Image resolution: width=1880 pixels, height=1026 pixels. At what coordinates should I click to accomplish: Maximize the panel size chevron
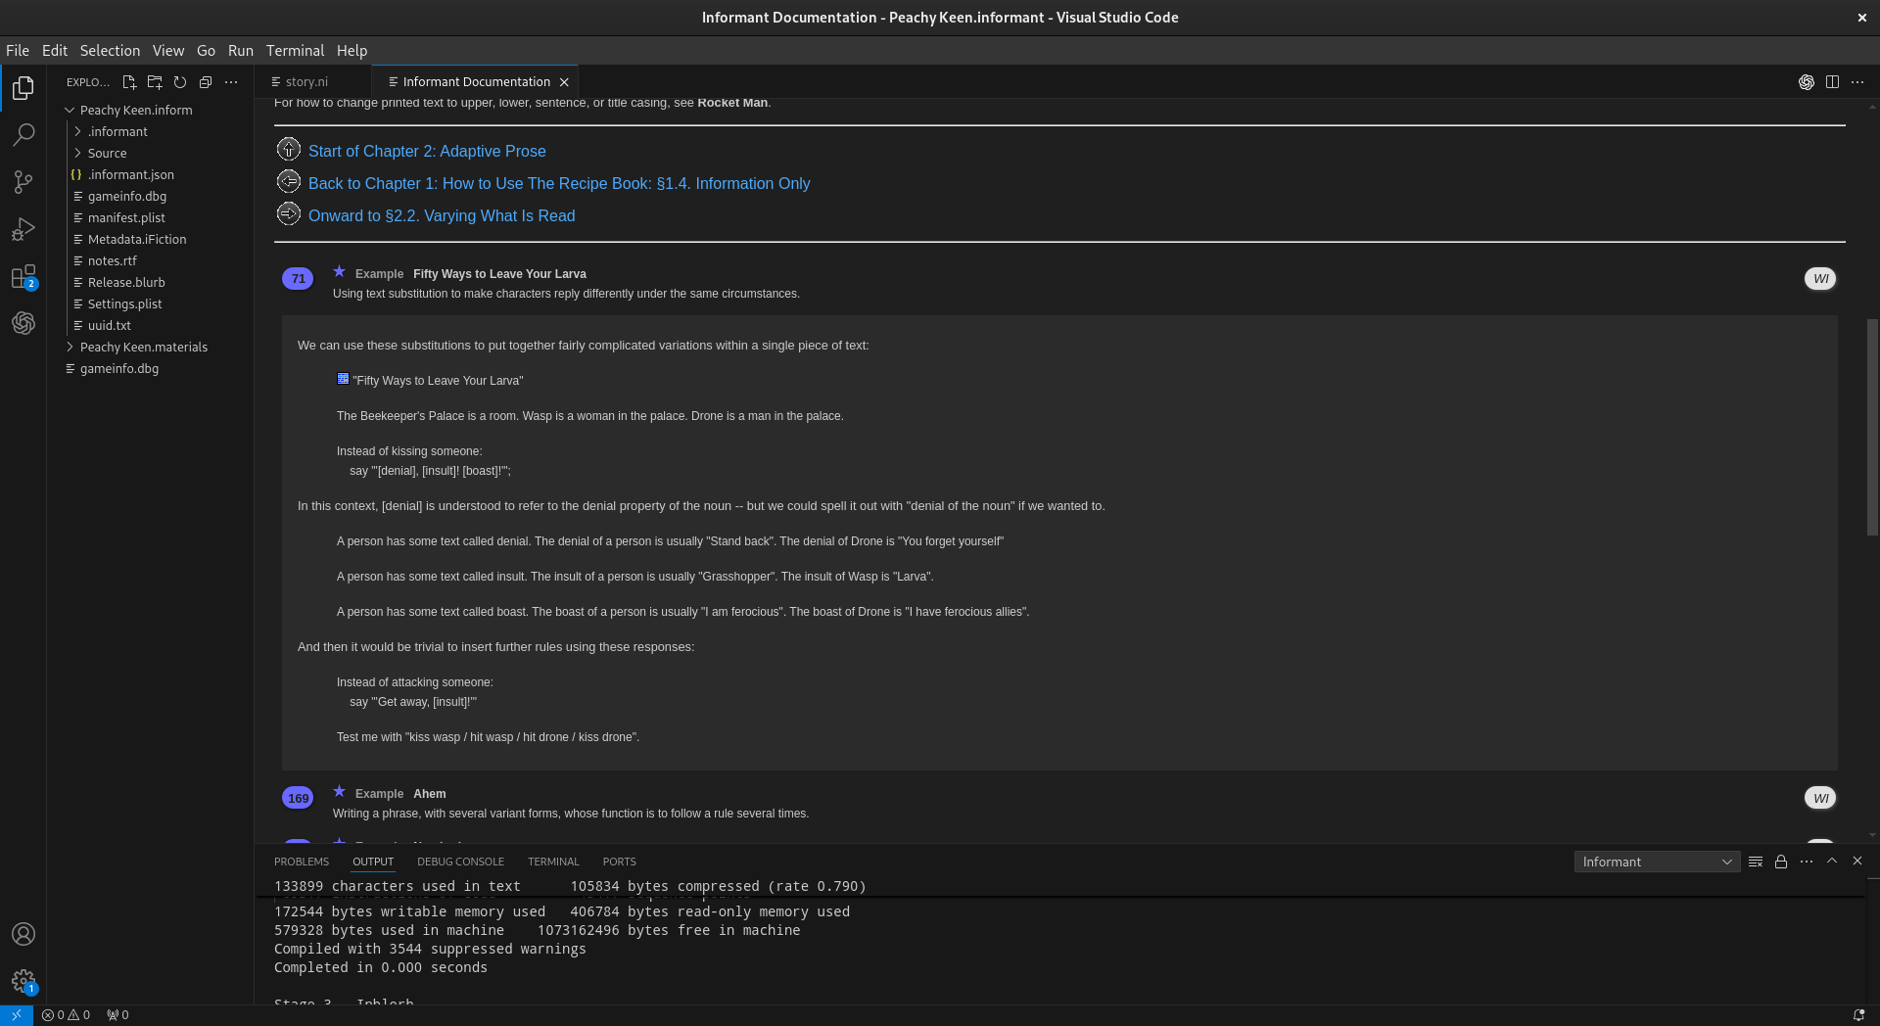pos(1832,862)
